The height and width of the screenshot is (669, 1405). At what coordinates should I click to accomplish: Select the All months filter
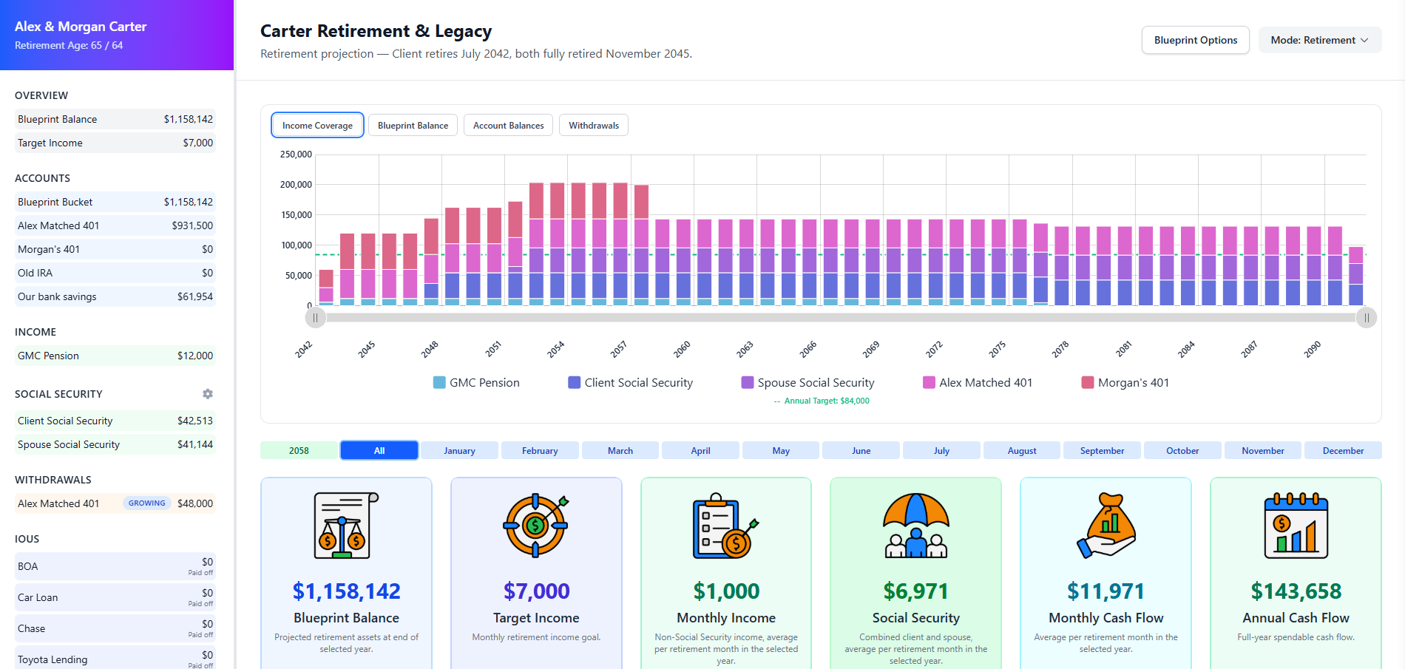379,450
